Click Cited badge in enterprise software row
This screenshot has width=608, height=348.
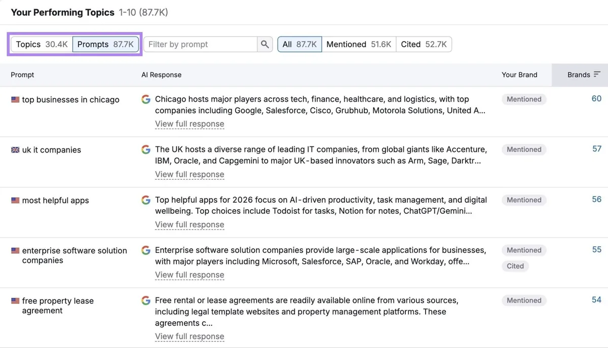click(515, 266)
